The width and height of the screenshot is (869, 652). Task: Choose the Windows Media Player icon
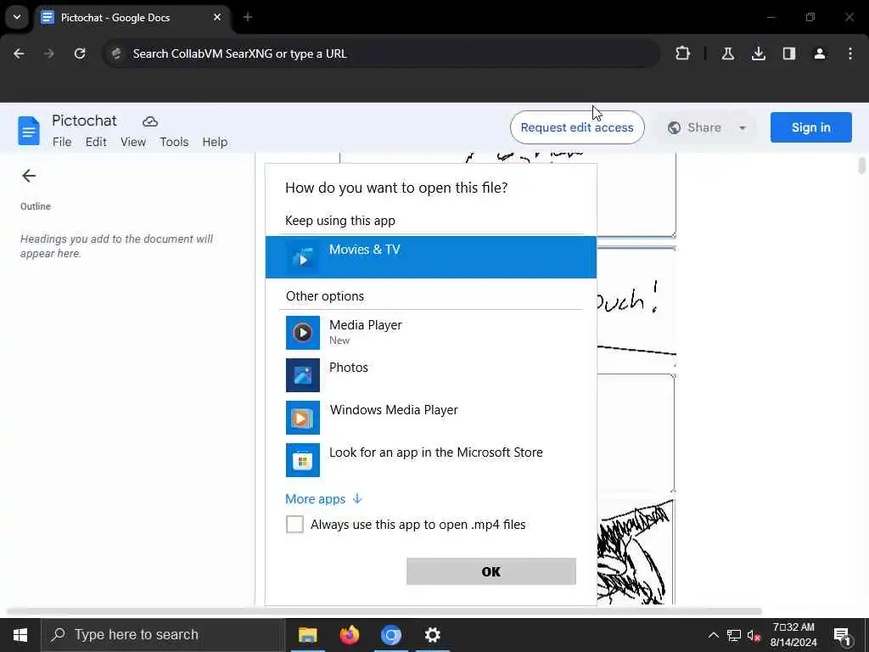click(303, 418)
